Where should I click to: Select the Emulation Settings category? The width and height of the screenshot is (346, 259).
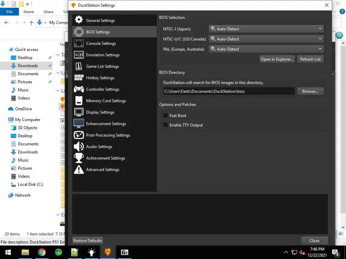(115, 55)
